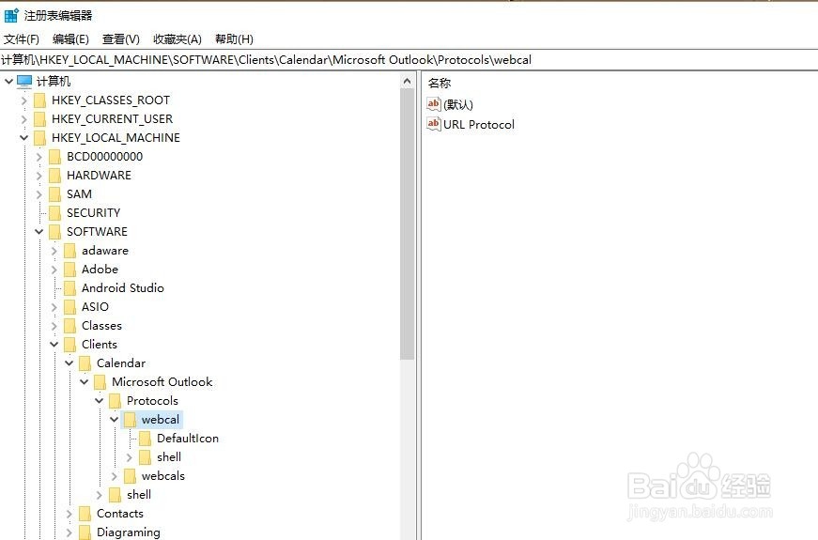Select the URL Protocol value name

479,124
